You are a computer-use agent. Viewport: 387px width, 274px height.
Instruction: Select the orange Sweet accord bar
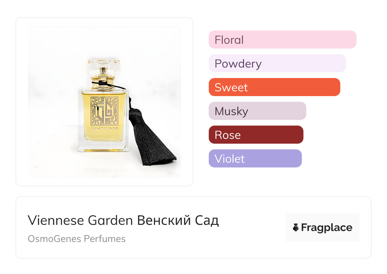click(x=274, y=87)
